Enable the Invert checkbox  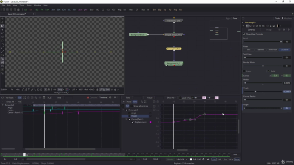pyautogui.click(x=244, y=71)
